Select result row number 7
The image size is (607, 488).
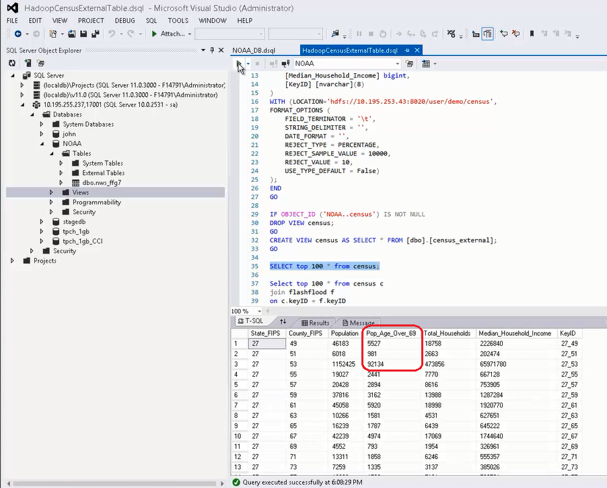[239, 405]
